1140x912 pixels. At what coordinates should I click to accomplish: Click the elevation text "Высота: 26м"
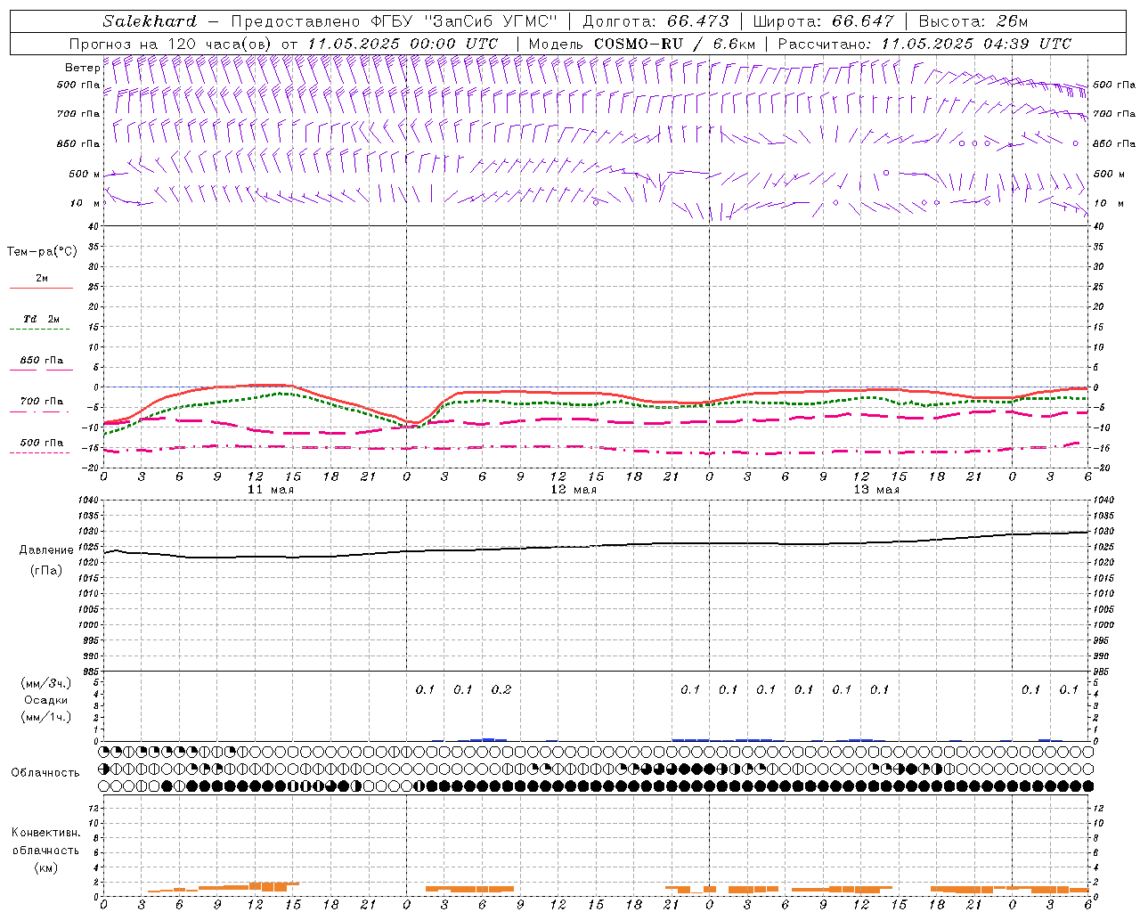coord(973,21)
